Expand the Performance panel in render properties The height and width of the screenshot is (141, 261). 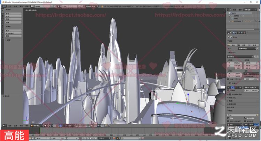point(230,101)
